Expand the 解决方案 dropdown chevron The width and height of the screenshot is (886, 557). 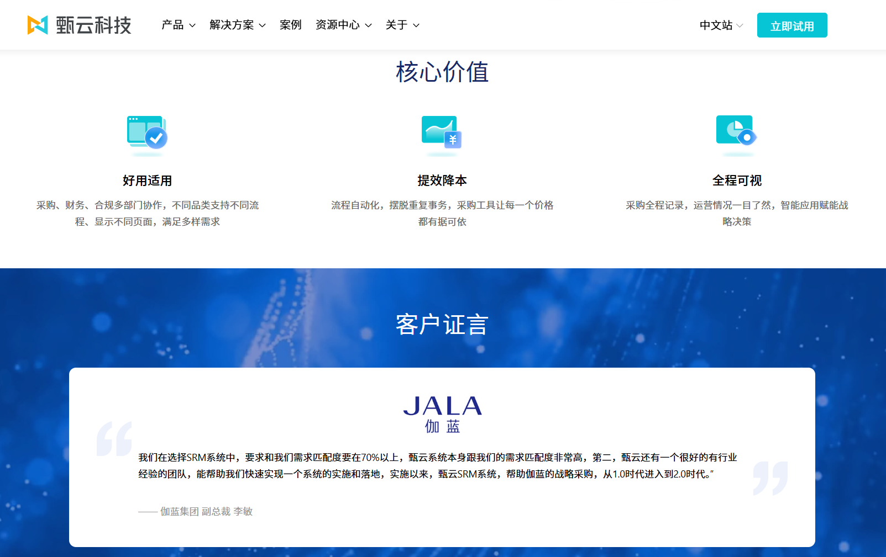263,25
